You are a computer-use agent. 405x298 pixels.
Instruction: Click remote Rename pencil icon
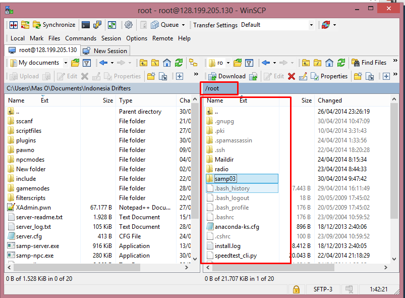pyautogui.click(x=303, y=76)
